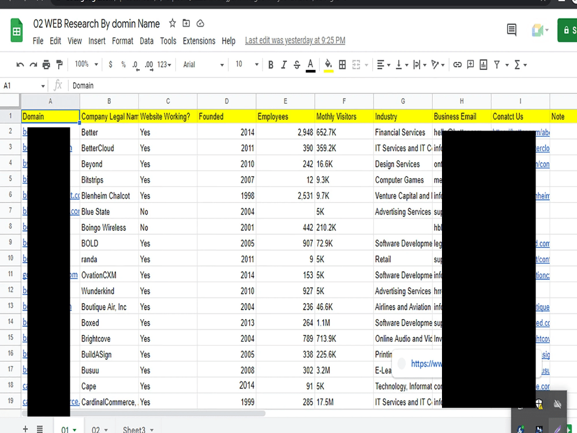Select the 01 sheet tab
Viewport: 577px width, 433px height.
pyautogui.click(x=69, y=430)
